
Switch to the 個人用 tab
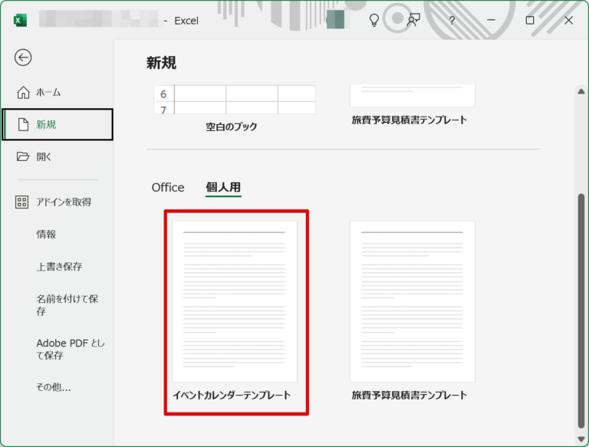(x=223, y=187)
